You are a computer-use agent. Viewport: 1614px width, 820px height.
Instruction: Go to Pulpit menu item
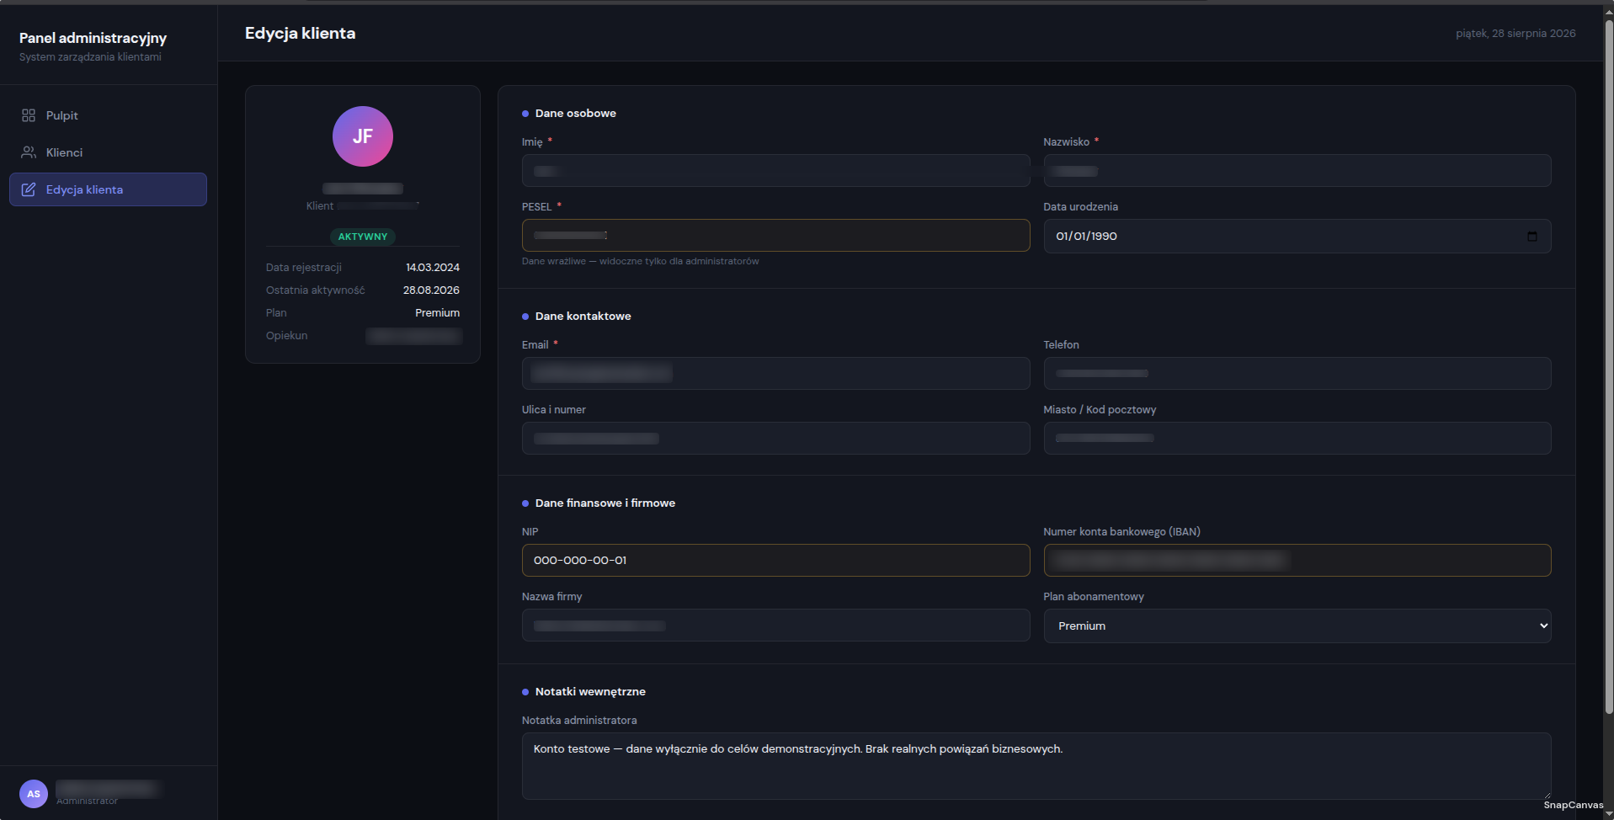pos(108,115)
